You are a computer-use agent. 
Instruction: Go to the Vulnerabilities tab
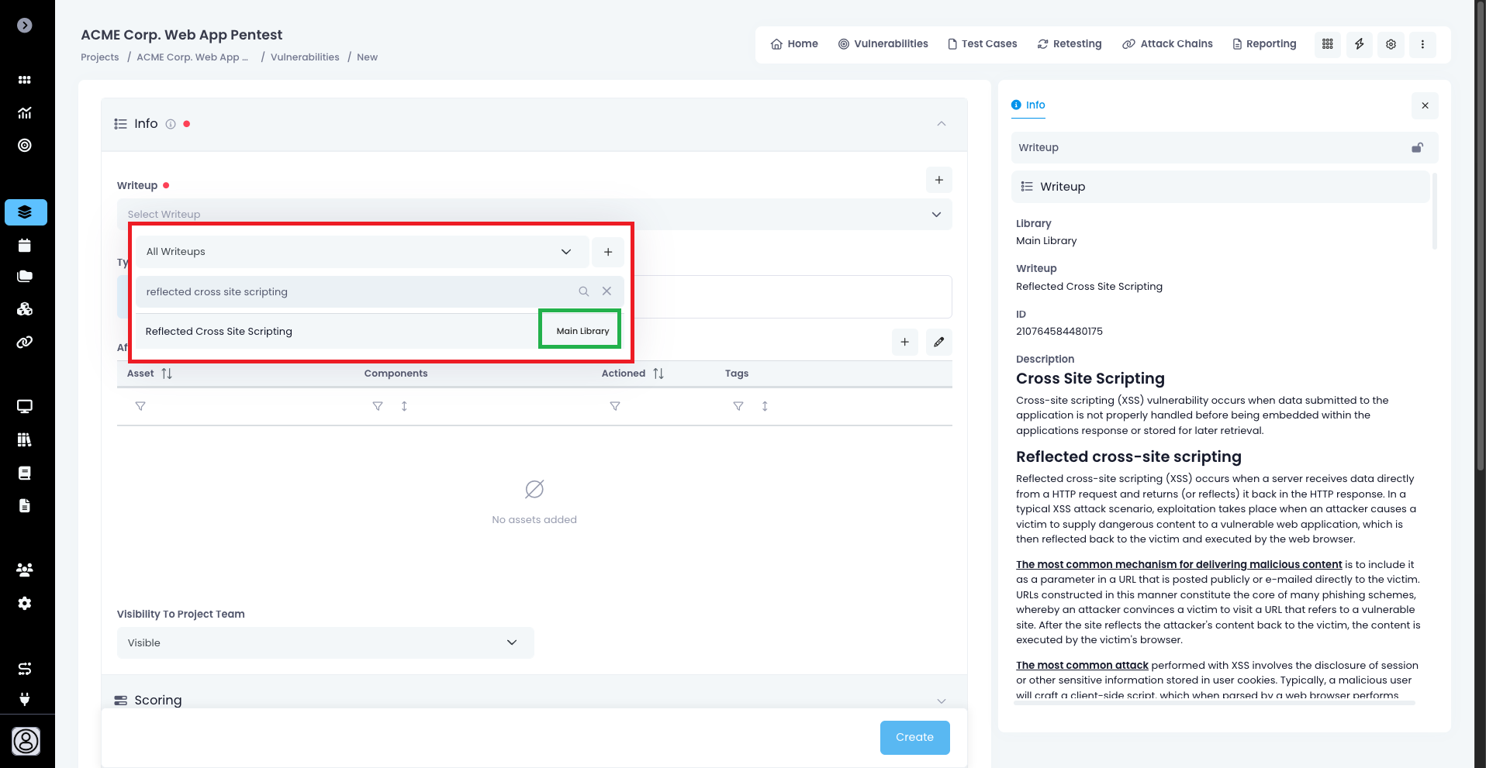point(883,44)
